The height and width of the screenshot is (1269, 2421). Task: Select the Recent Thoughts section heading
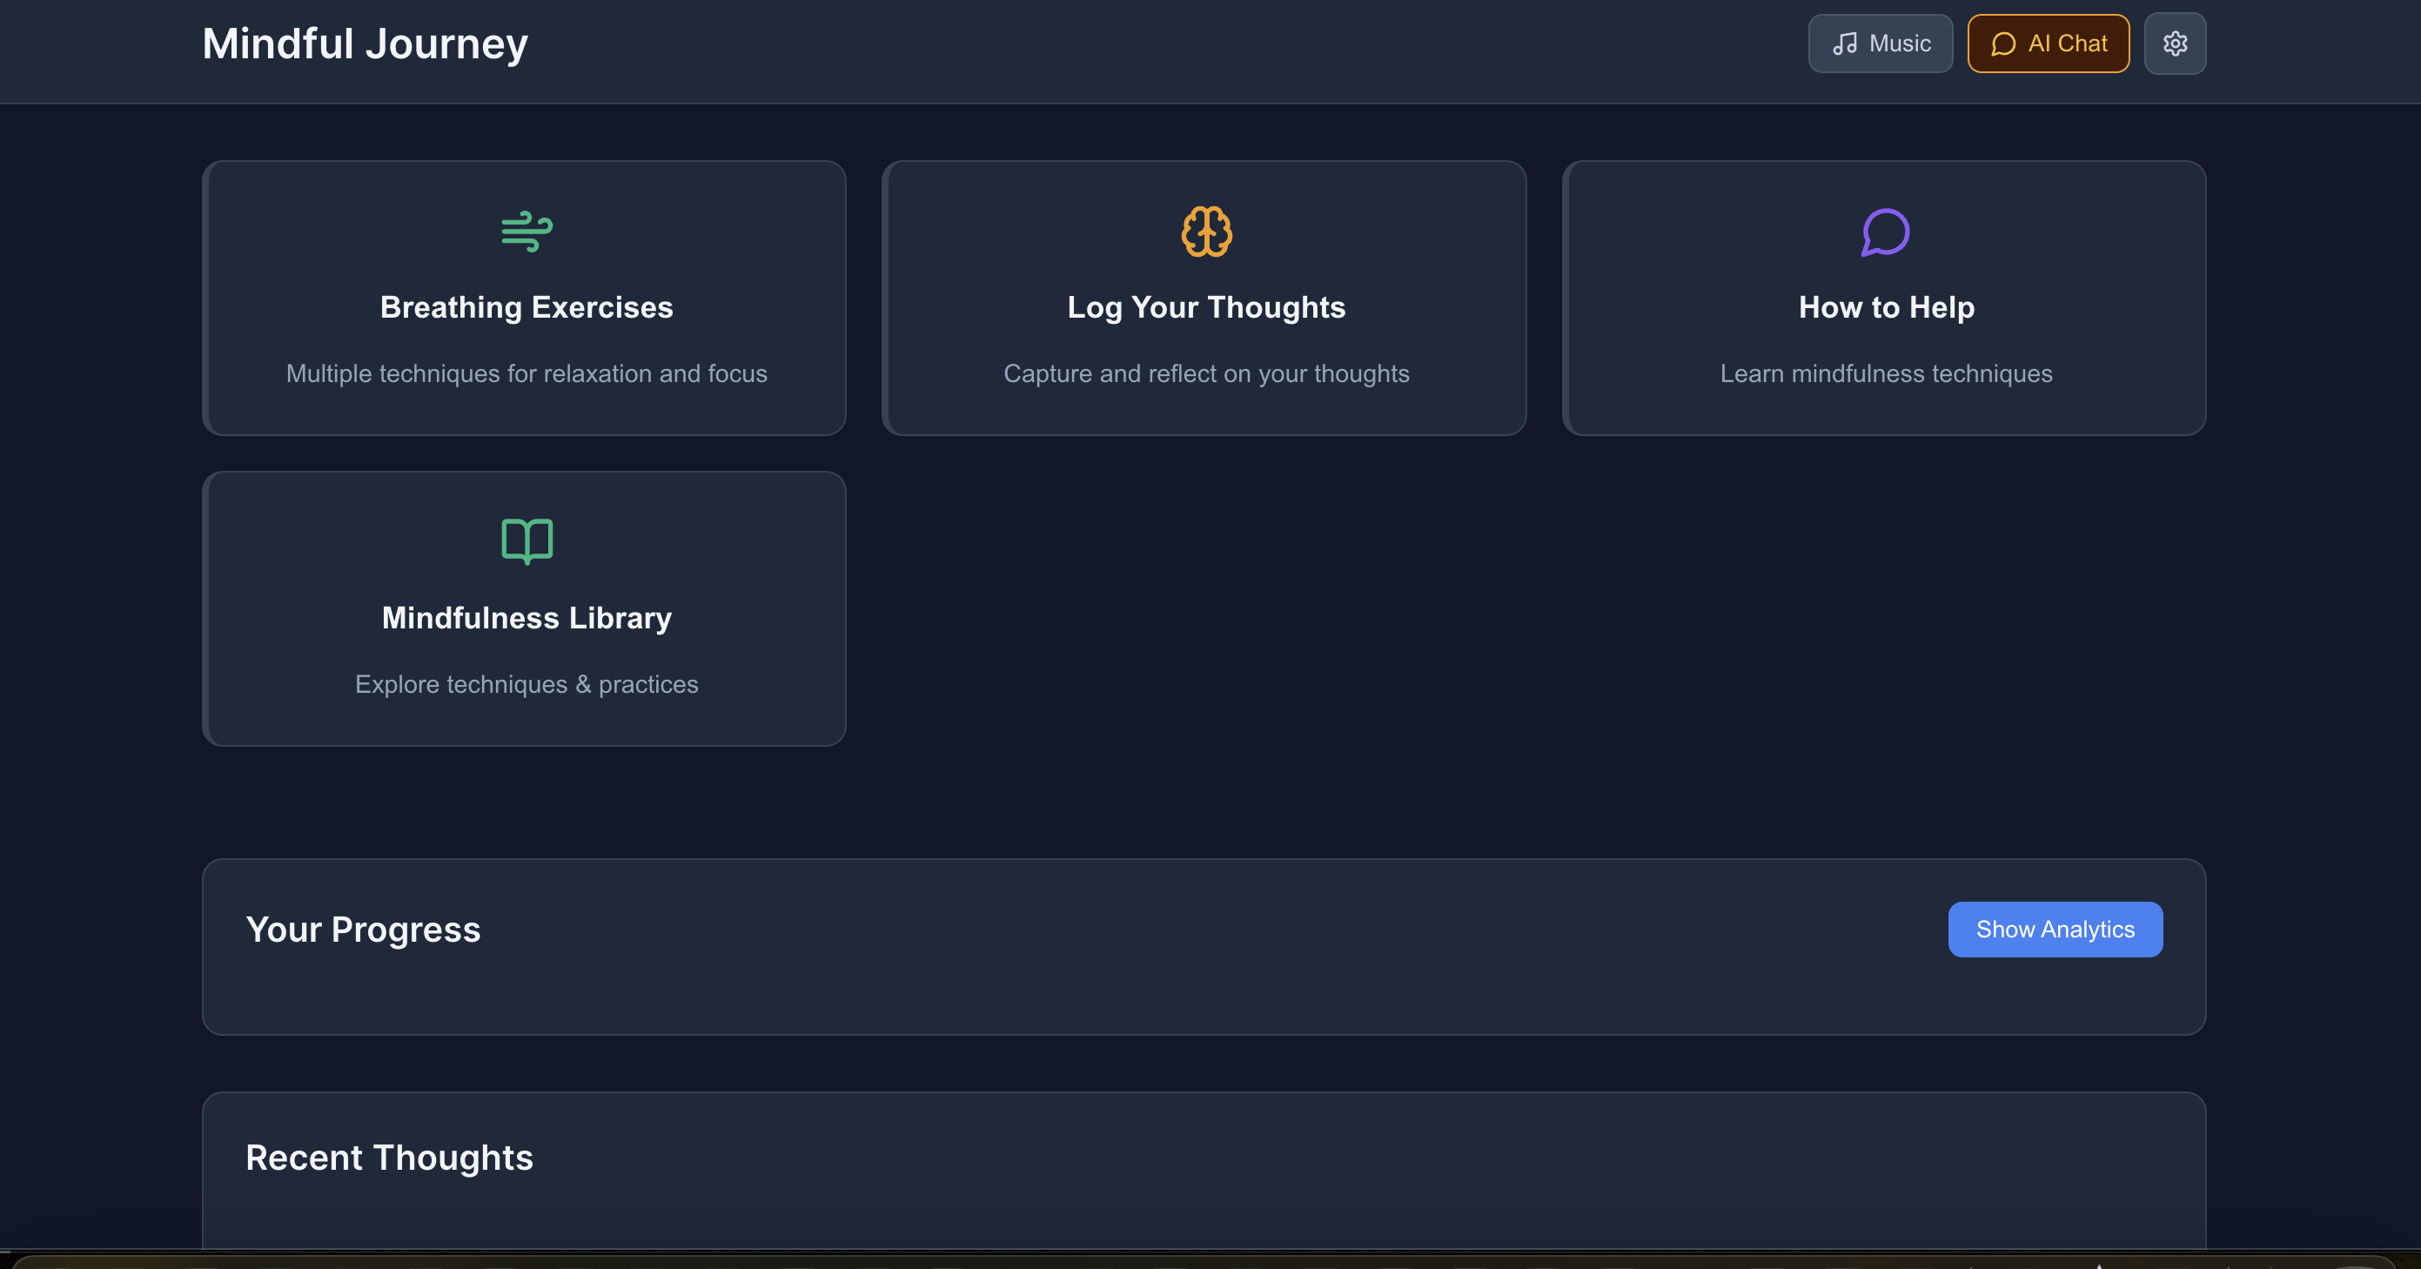[389, 1157]
